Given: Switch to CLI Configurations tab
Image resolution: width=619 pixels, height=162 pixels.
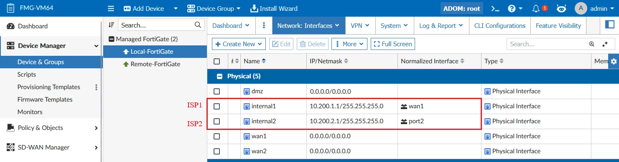Looking at the screenshot, I should click(x=499, y=25).
